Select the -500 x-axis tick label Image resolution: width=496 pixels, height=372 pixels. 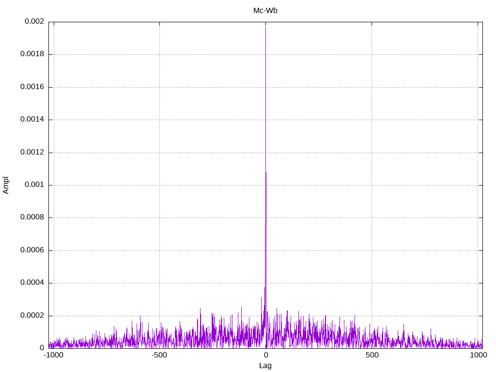pos(159,355)
